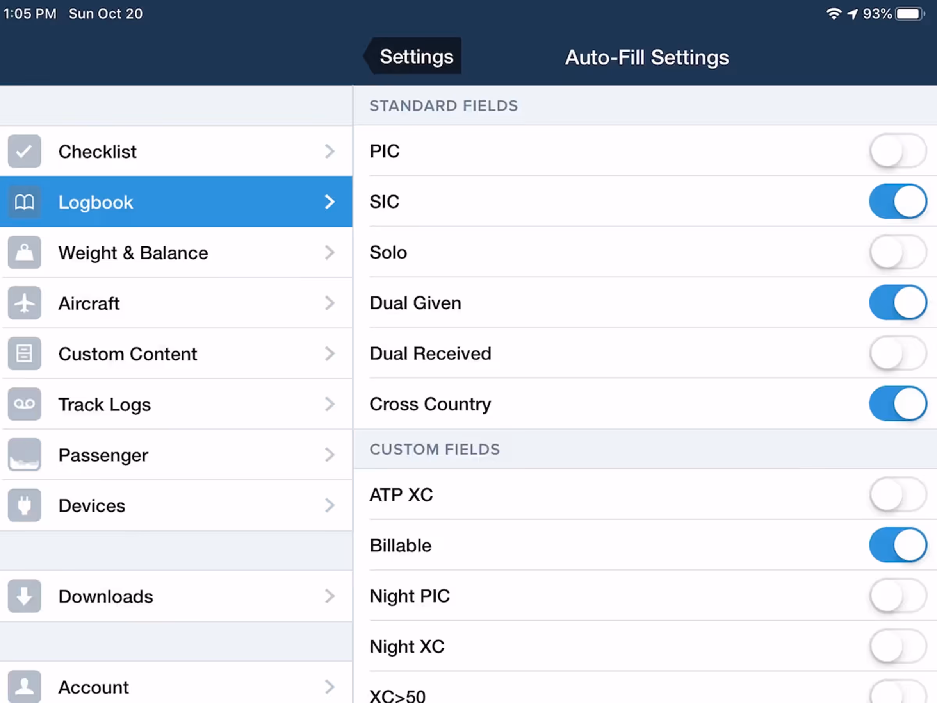The image size is (937, 703).
Task: Open the Track Logs settings entry
Action: coord(105,405)
